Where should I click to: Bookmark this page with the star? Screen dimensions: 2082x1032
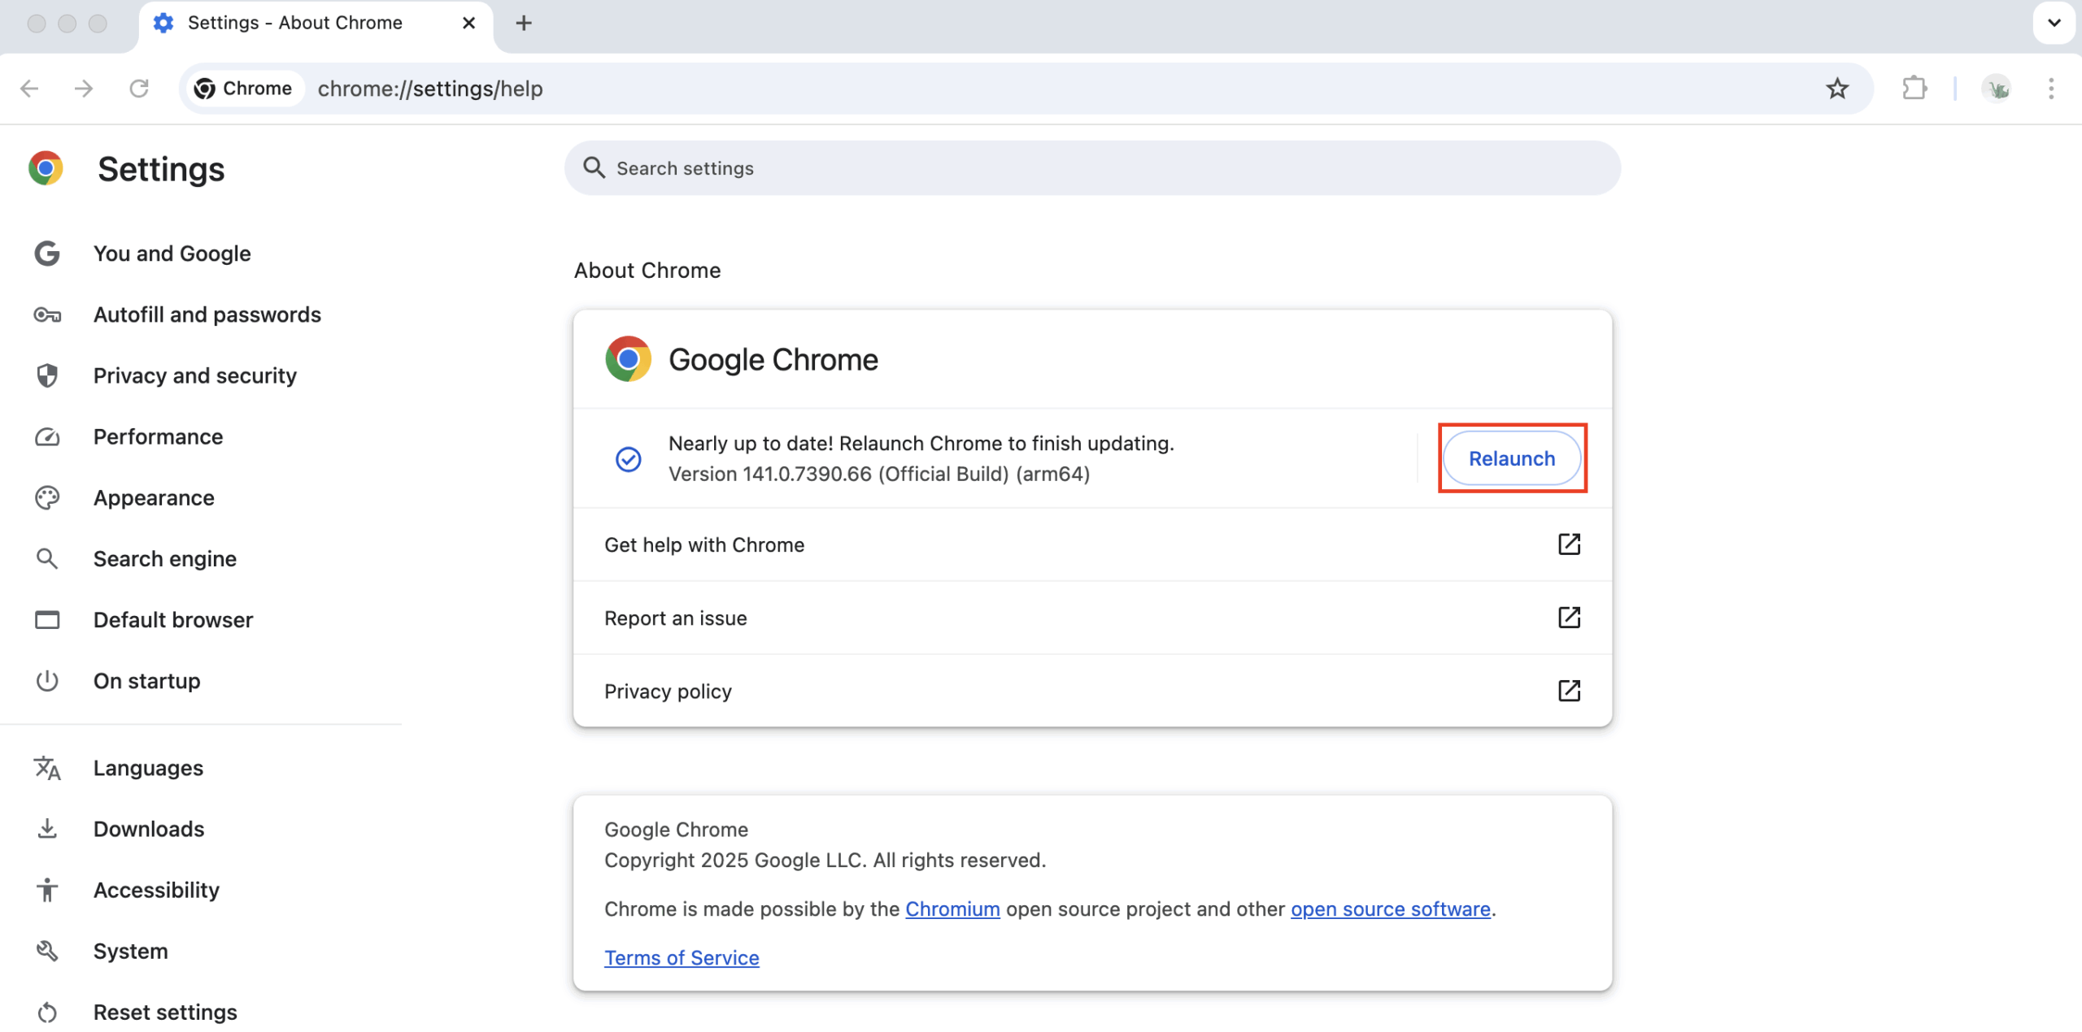point(1837,88)
